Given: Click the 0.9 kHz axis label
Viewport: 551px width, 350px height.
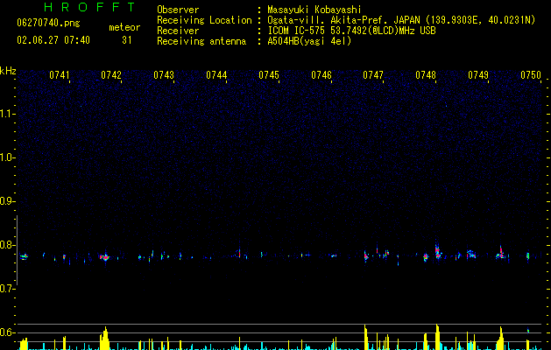Looking at the screenshot, I should tap(8, 201).
